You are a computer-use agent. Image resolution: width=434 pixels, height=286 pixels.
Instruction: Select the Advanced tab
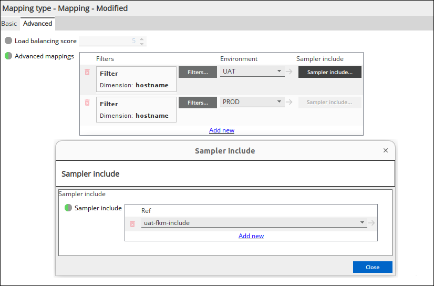tap(38, 24)
